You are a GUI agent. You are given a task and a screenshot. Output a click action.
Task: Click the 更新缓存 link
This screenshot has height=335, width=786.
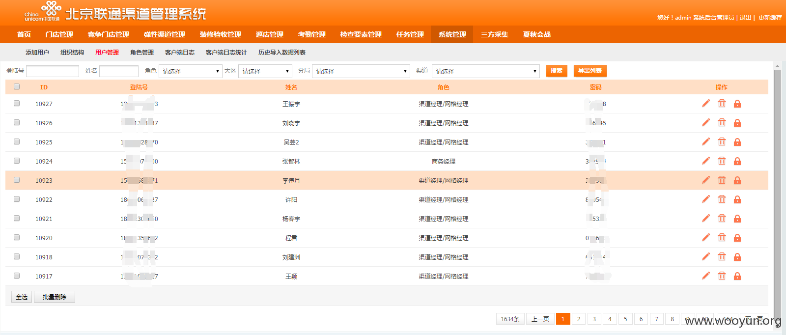tap(770, 17)
